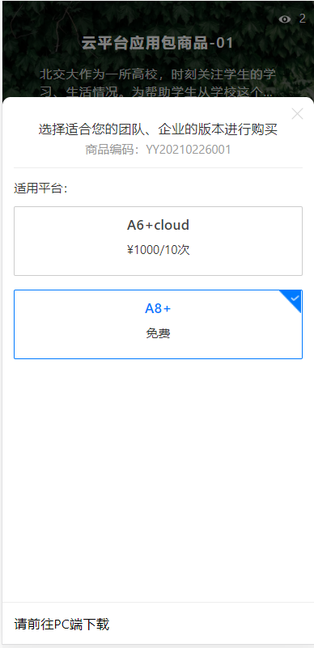
Task: Click the 免费 price label
Action: pos(159,333)
